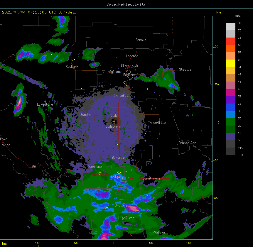
Task: Pick the purple 36-39 dBZ legend swatch
Action: pyautogui.click(x=231, y=100)
